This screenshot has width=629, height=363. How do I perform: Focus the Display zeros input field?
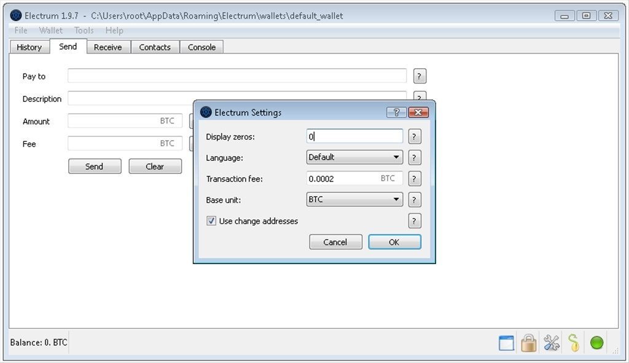(354, 136)
